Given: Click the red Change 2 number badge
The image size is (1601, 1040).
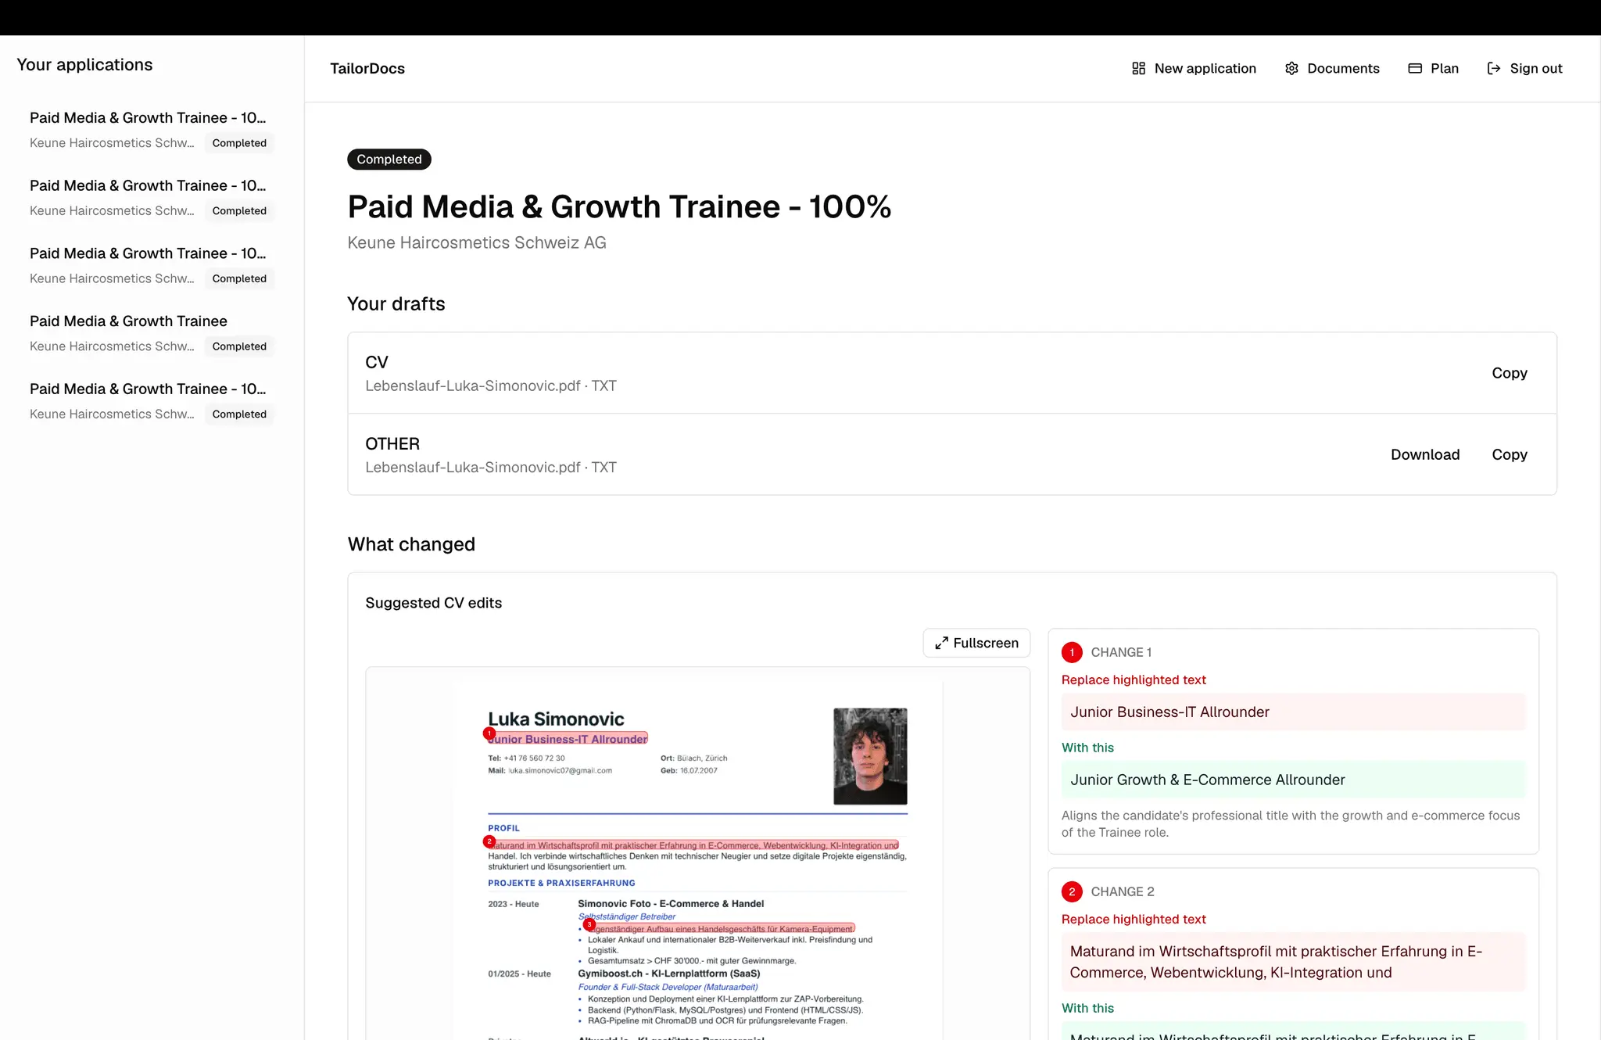Looking at the screenshot, I should [x=1072, y=891].
